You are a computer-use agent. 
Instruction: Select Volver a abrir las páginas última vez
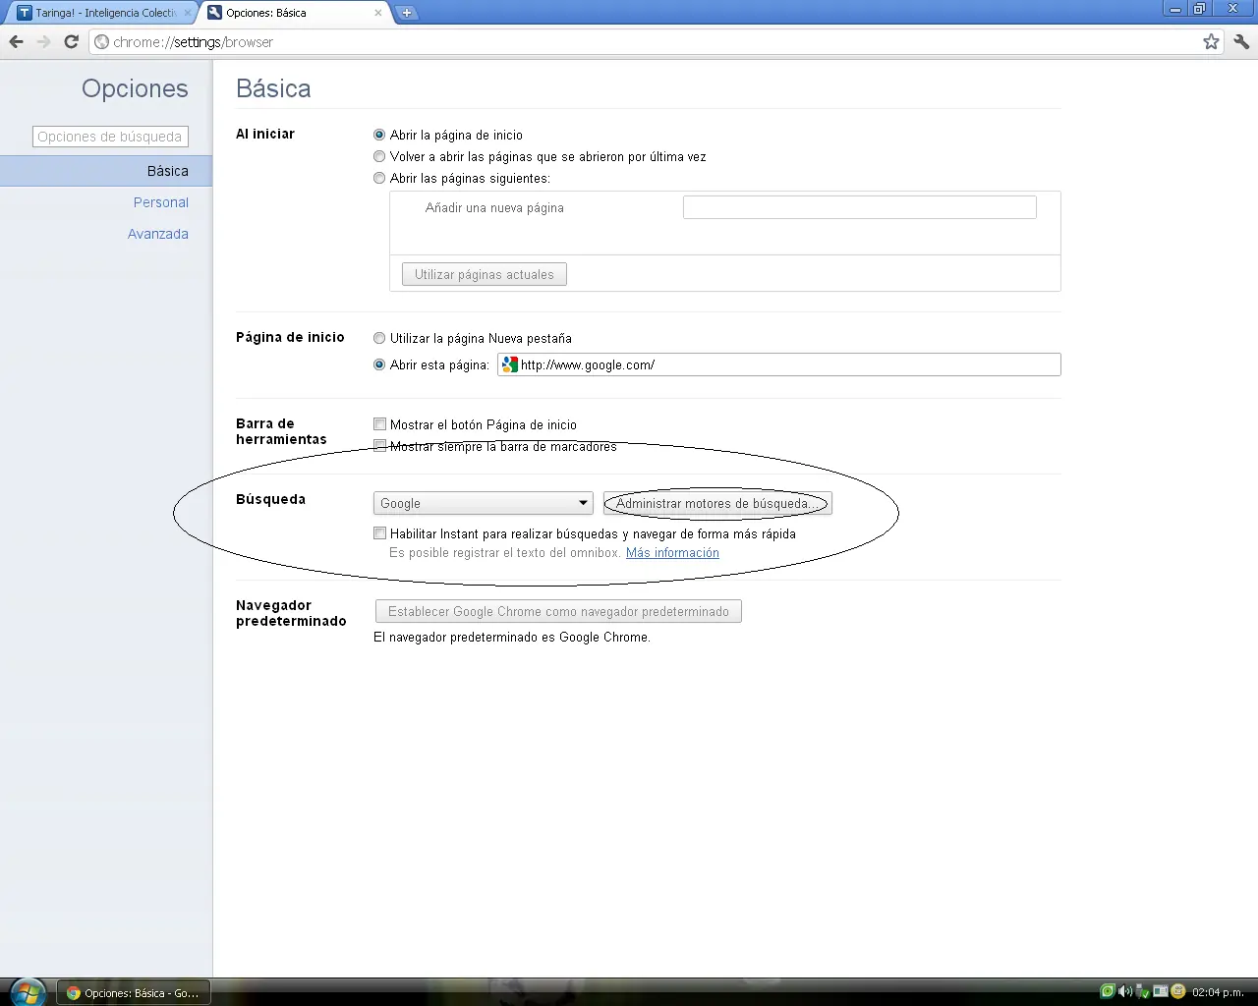(x=379, y=156)
